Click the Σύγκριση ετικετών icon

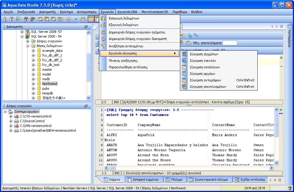[x=184, y=61]
